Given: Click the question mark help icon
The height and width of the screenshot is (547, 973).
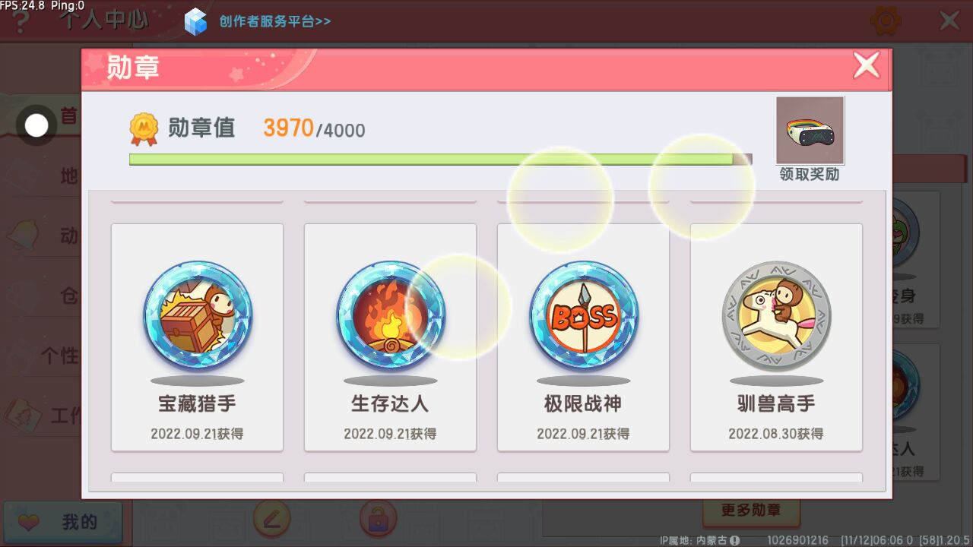Looking at the screenshot, I should [x=21, y=21].
